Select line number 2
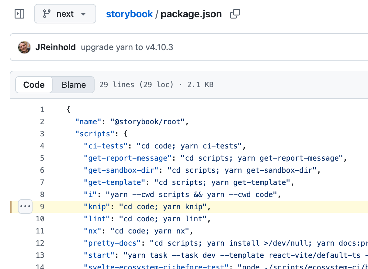This screenshot has height=269, width=368. [42, 121]
